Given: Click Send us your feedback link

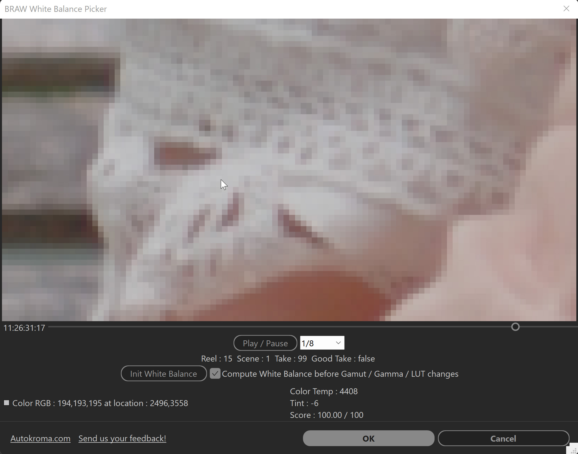Looking at the screenshot, I should [123, 438].
